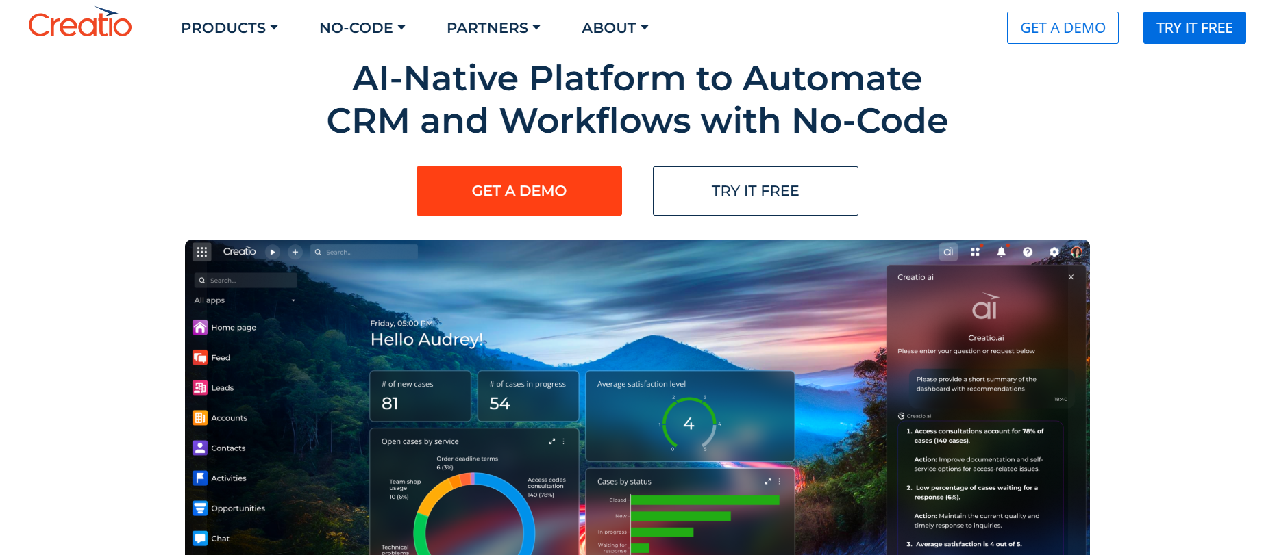Viewport: 1277px width, 555px height.
Task: Click the In progress status green bar
Action: click(x=662, y=532)
